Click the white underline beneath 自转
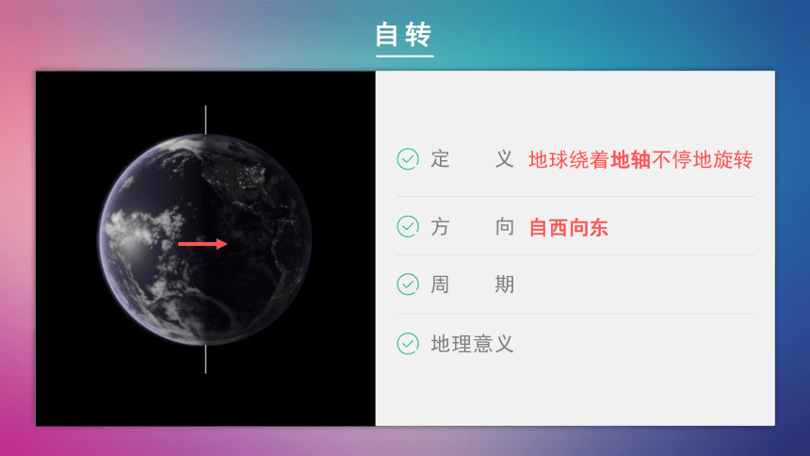This screenshot has width=810, height=456. 404,56
